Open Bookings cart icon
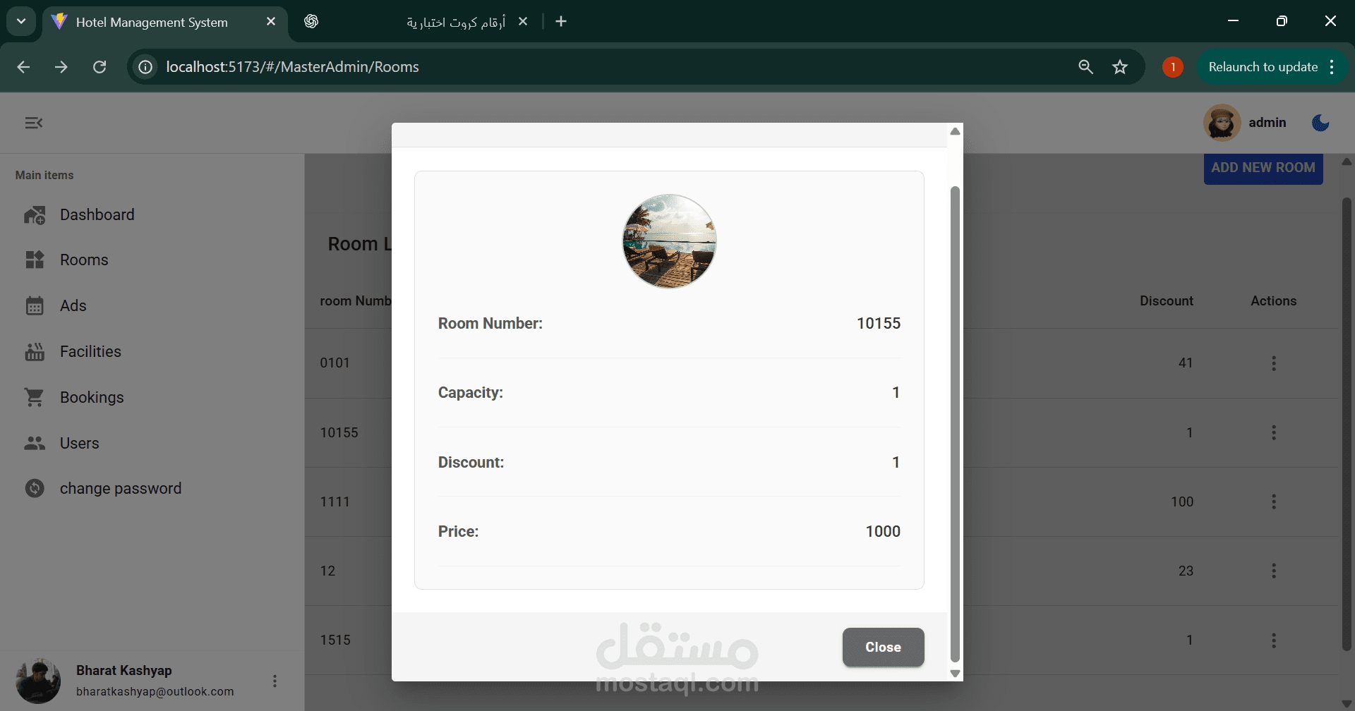The height and width of the screenshot is (711, 1355). pyautogui.click(x=35, y=397)
